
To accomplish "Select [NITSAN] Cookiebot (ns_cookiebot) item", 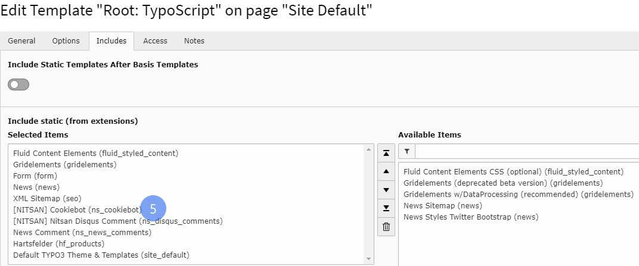I will pos(77,210).
